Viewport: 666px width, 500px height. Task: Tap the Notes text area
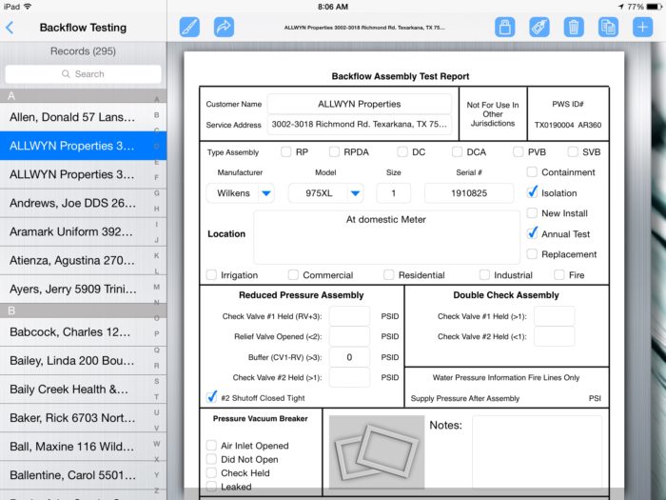point(537,451)
